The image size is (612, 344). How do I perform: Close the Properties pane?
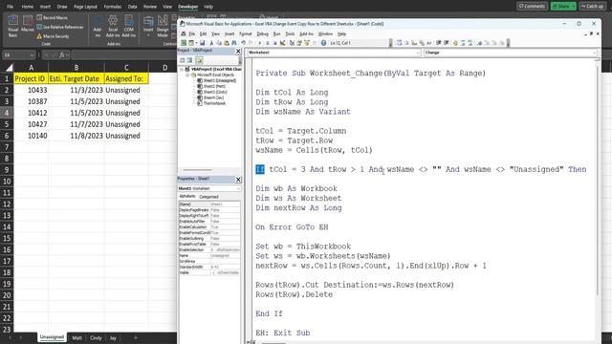[238, 179]
